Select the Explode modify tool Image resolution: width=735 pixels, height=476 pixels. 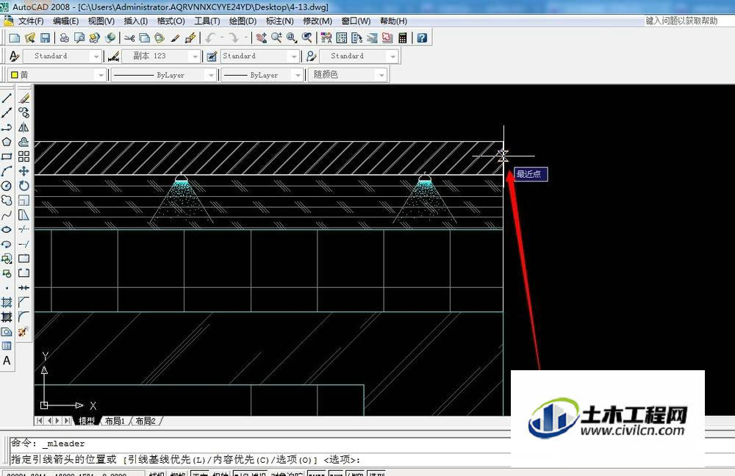coord(24,332)
